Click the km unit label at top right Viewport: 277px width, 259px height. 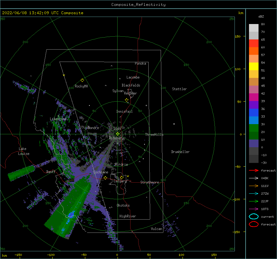tap(241, 13)
